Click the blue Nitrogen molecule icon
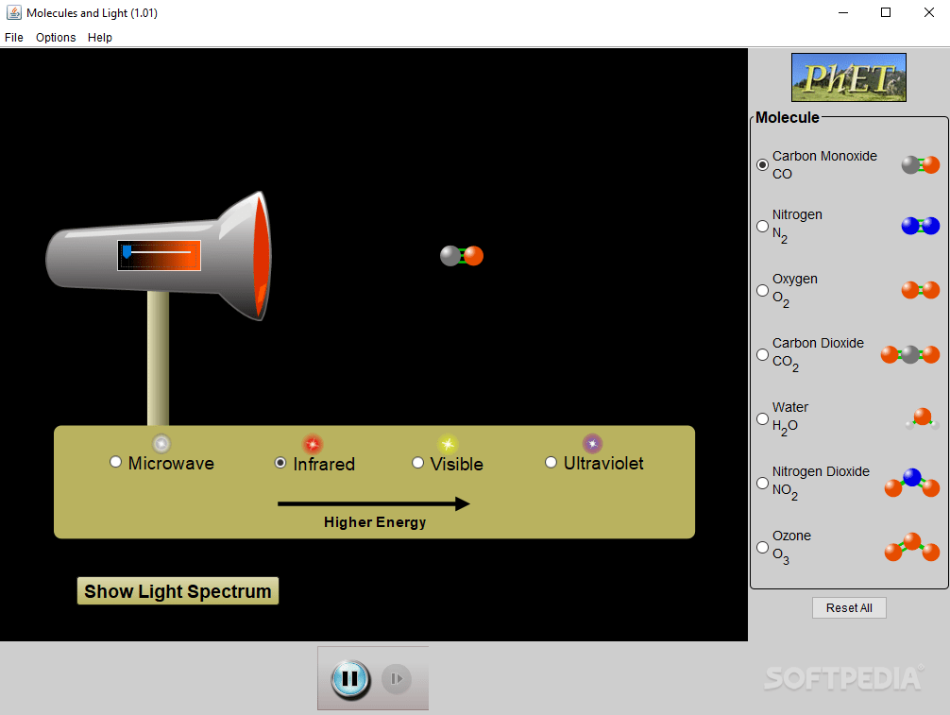The height and width of the screenshot is (715, 950). [x=919, y=226]
